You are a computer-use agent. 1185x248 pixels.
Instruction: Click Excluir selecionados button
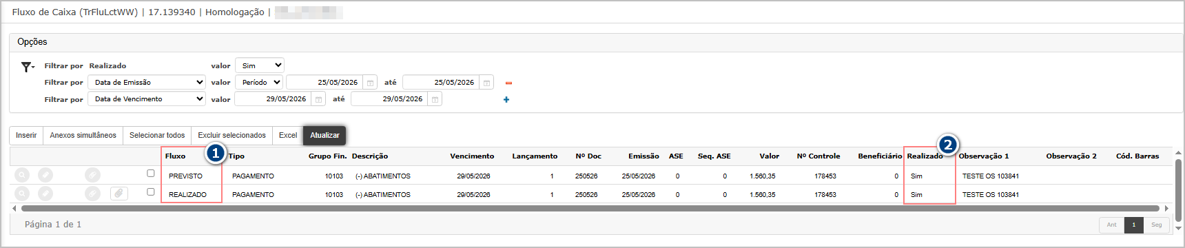pyautogui.click(x=231, y=135)
